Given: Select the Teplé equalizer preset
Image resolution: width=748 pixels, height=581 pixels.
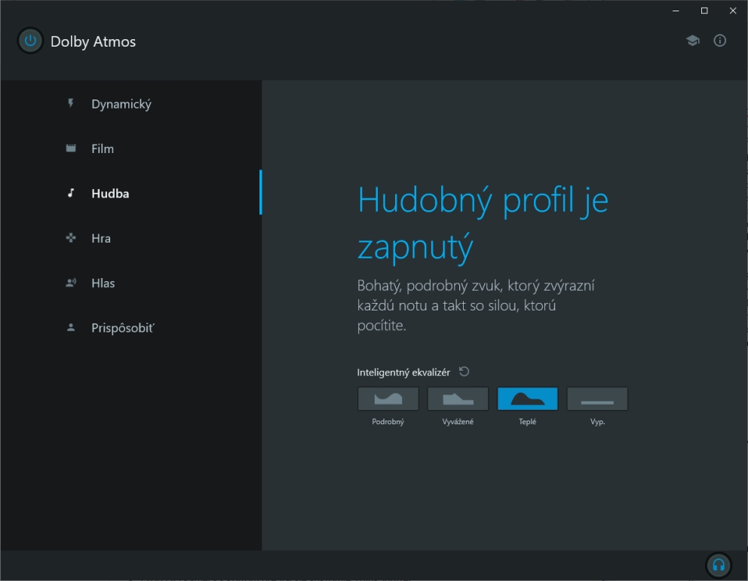Looking at the screenshot, I should (x=527, y=399).
